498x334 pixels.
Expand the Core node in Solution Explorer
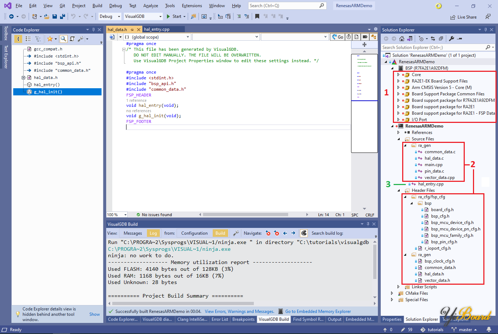[398, 75]
